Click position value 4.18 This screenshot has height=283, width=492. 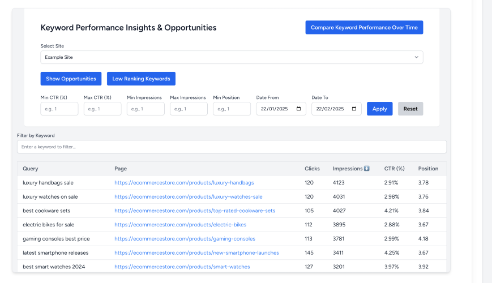(423, 239)
